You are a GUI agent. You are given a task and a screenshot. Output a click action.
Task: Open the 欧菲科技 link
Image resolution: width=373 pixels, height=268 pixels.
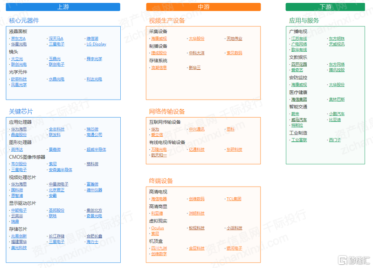(x=19, y=79)
